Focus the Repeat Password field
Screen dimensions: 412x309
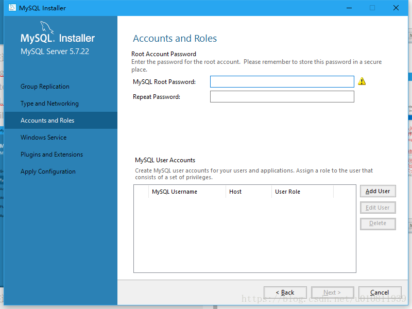coord(282,97)
